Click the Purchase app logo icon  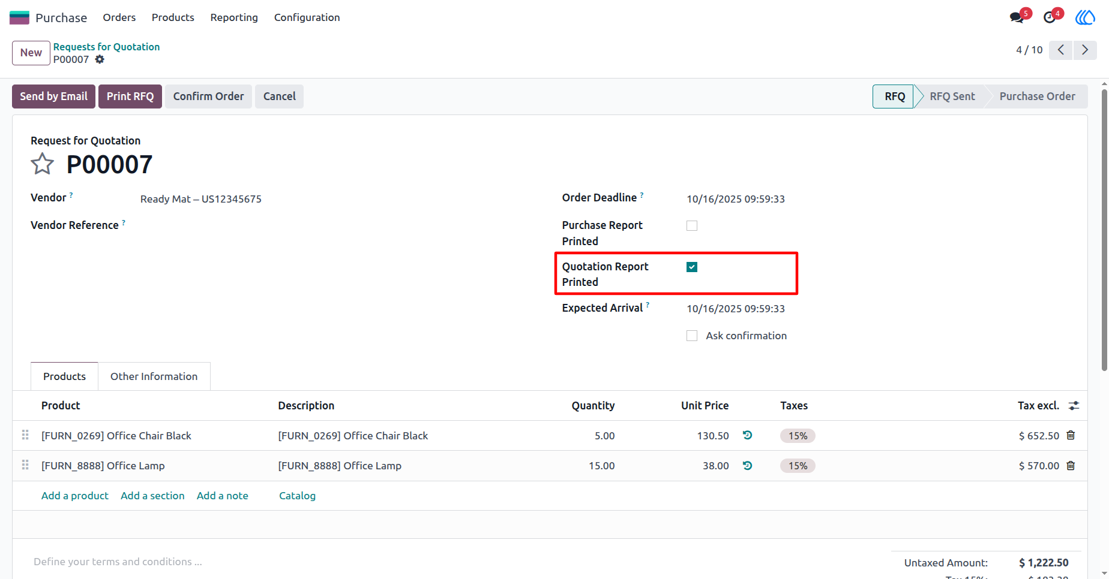(x=19, y=17)
